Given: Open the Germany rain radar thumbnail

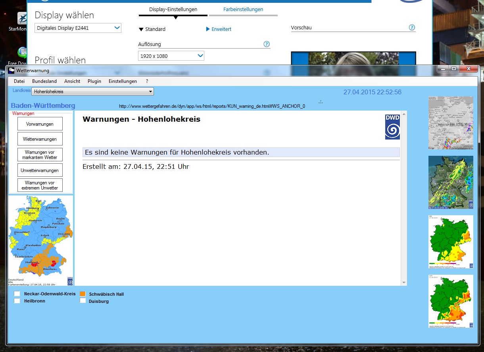Looking at the screenshot, I should 451,182.
